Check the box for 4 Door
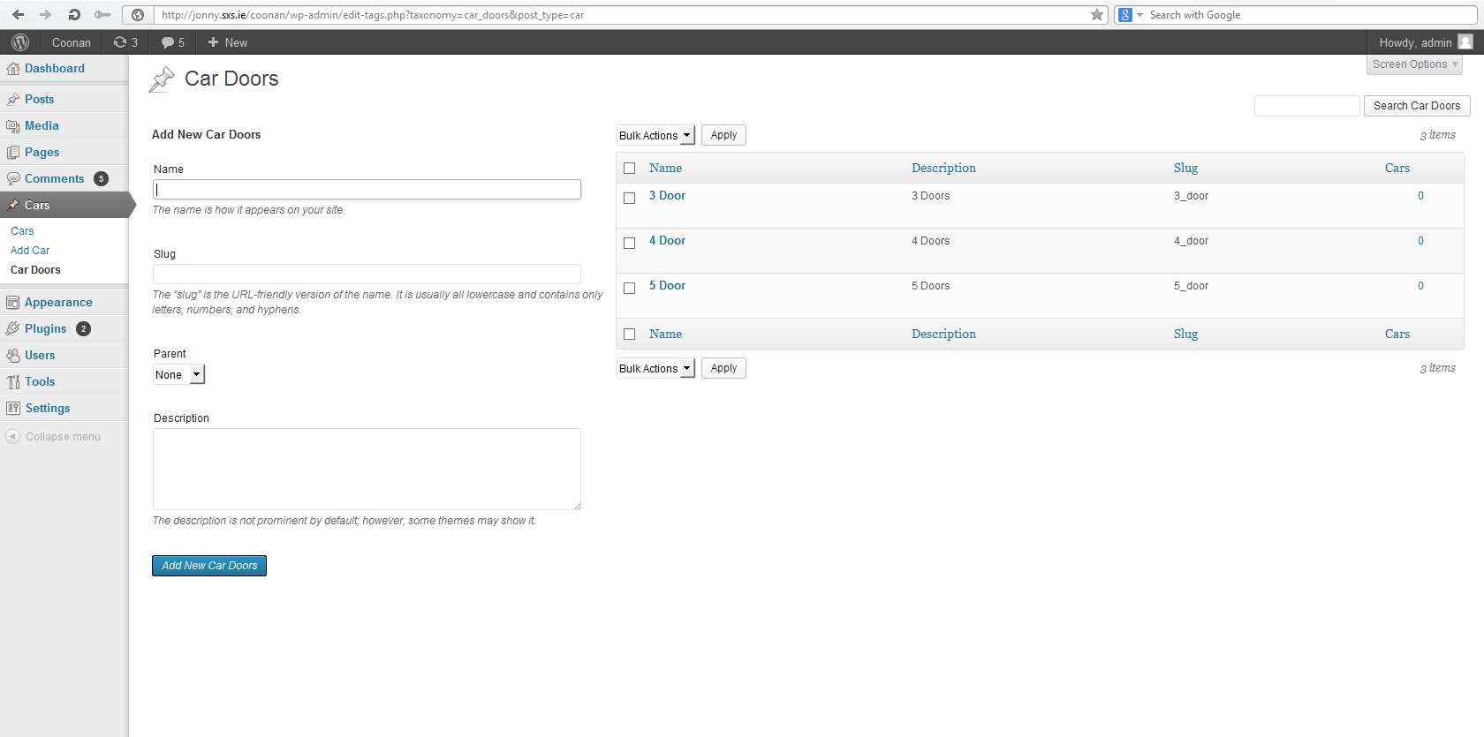Screen dimensions: 1484x737 (x=629, y=243)
